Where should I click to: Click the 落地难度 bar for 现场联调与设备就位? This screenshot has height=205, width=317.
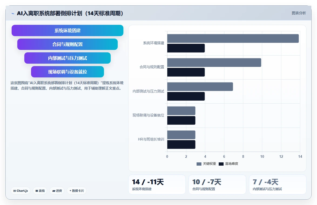coord(181,120)
